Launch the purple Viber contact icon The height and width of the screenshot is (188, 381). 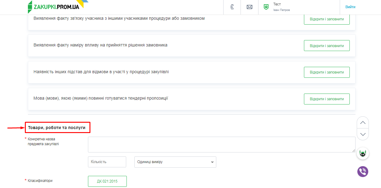click(363, 172)
